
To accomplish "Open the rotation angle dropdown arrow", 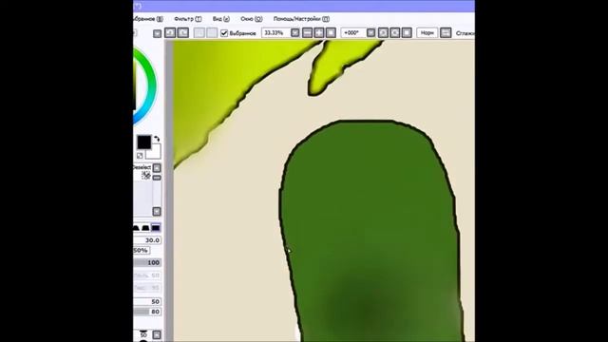I will pos(370,33).
